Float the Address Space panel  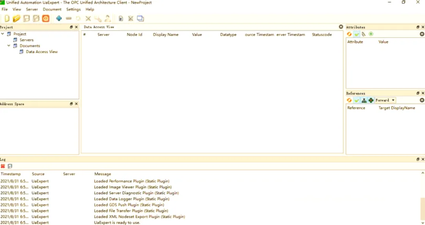pos(71,104)
